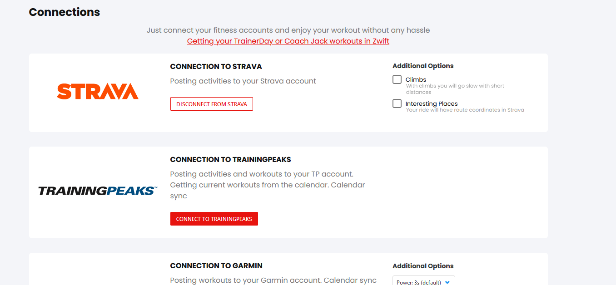This screenshot has width=616, height=285.
Task: Click the TrainingPeaks logo
Action: click(x=98, y=191)
